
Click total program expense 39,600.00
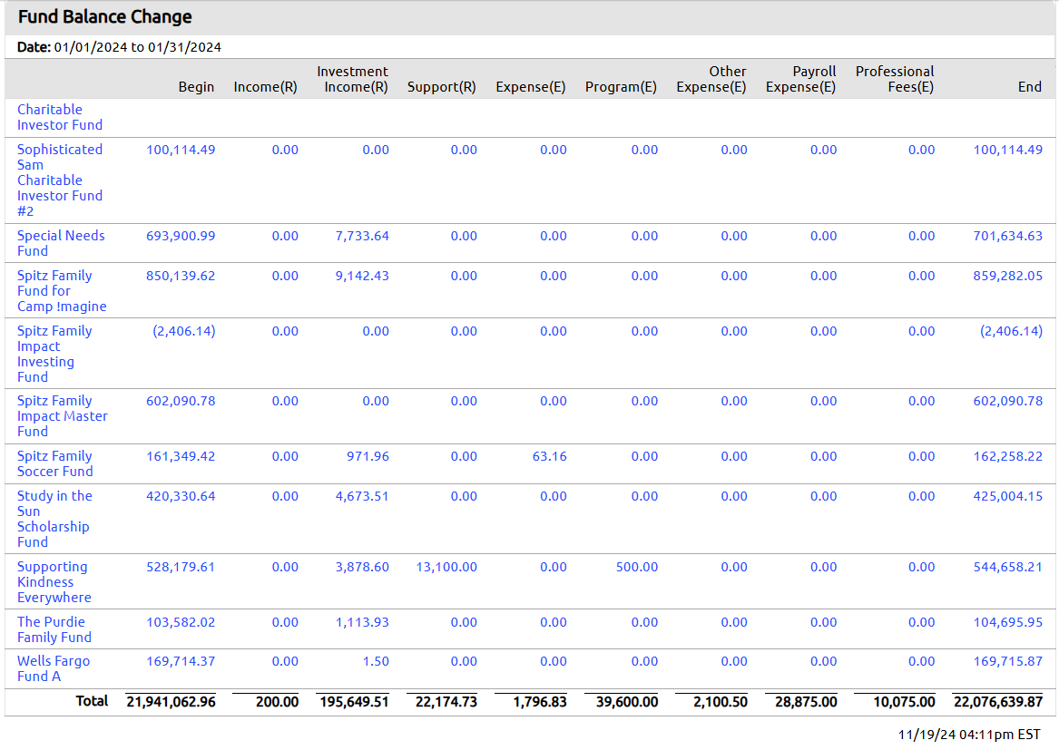627,702
